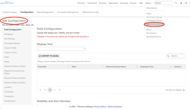
Task: Open the Overview dropdown menu
Action: [x=82, y=3]
